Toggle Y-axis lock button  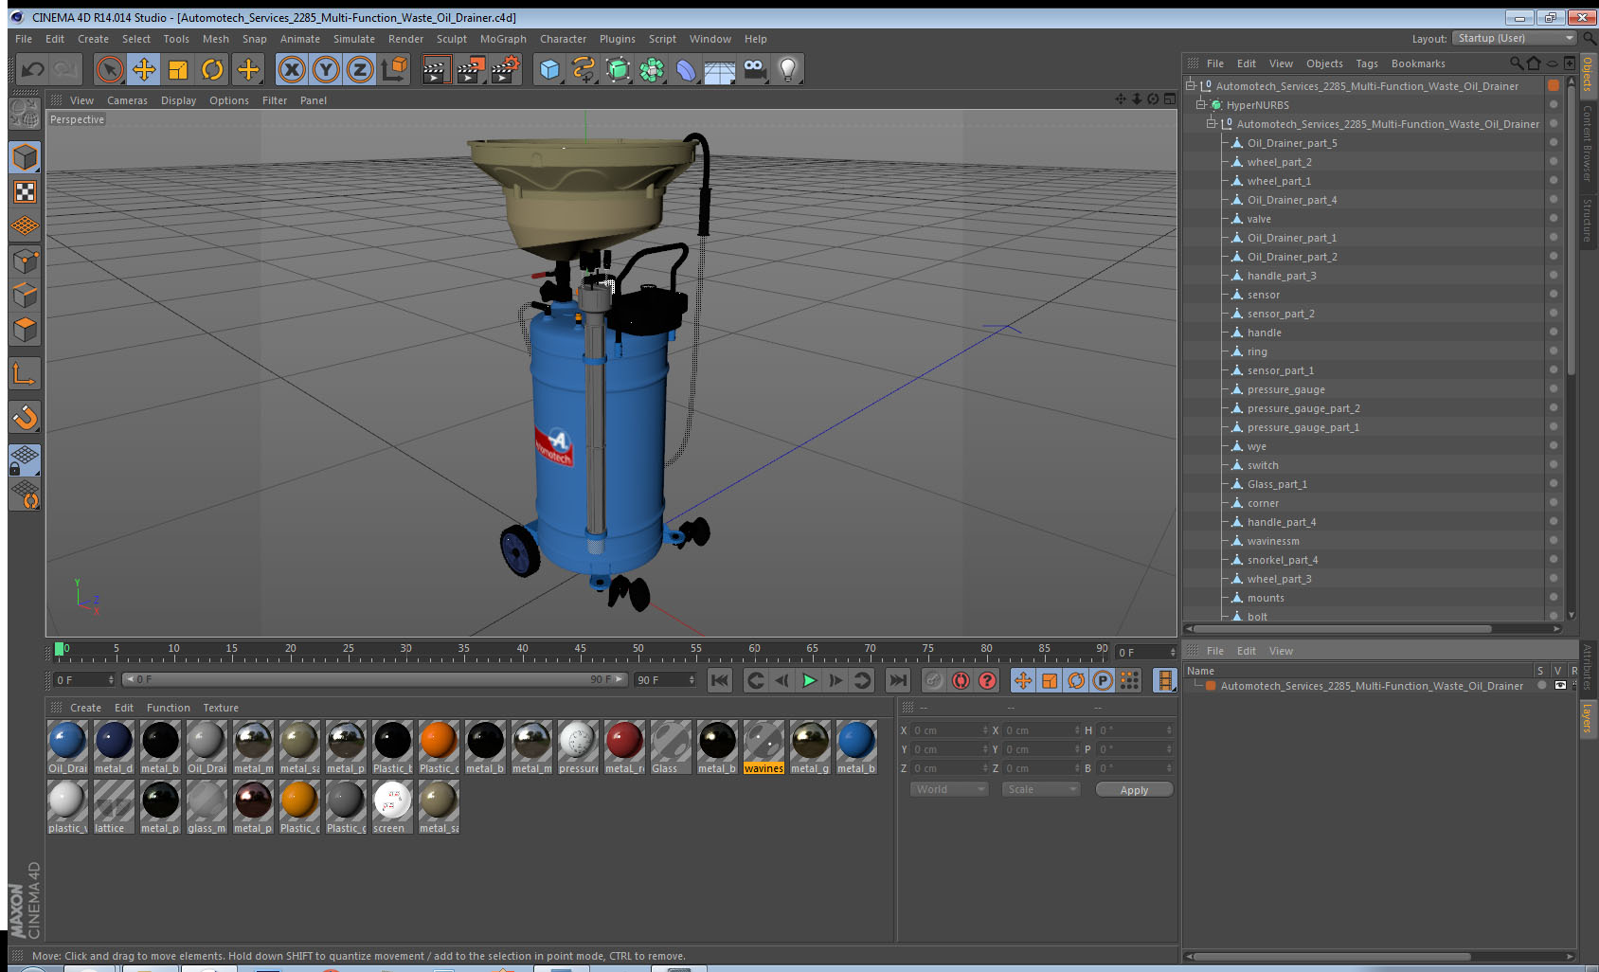point(326,69)
